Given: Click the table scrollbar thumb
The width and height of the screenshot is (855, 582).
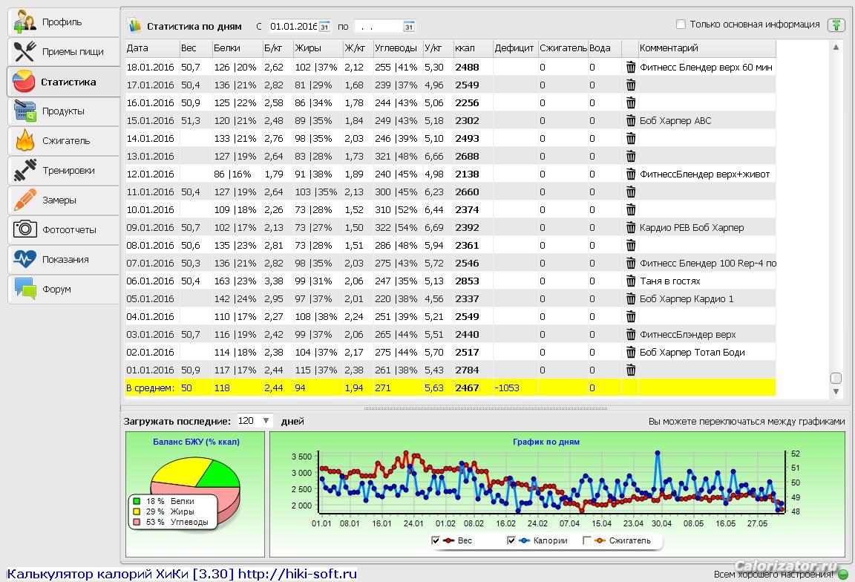Looking at the screenshot, I should pos(836,378).
